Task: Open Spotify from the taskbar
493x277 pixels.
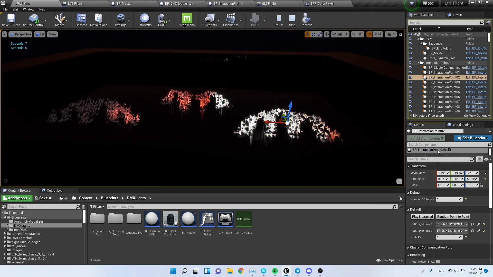Action: point(275,271)
